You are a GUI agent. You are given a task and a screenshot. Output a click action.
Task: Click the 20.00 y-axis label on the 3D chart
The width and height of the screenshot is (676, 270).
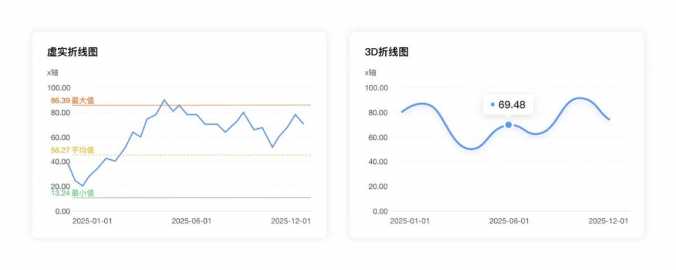click(377, 186)
